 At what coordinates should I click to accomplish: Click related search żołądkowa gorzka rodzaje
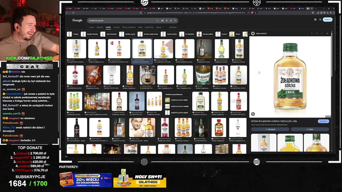[x=177, y=106]
